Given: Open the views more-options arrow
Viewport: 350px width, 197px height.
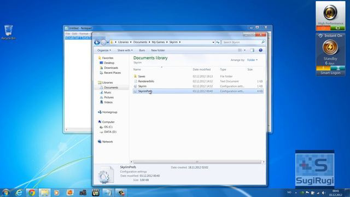Looking at the screenshot, I should click(x=244, y=50).
